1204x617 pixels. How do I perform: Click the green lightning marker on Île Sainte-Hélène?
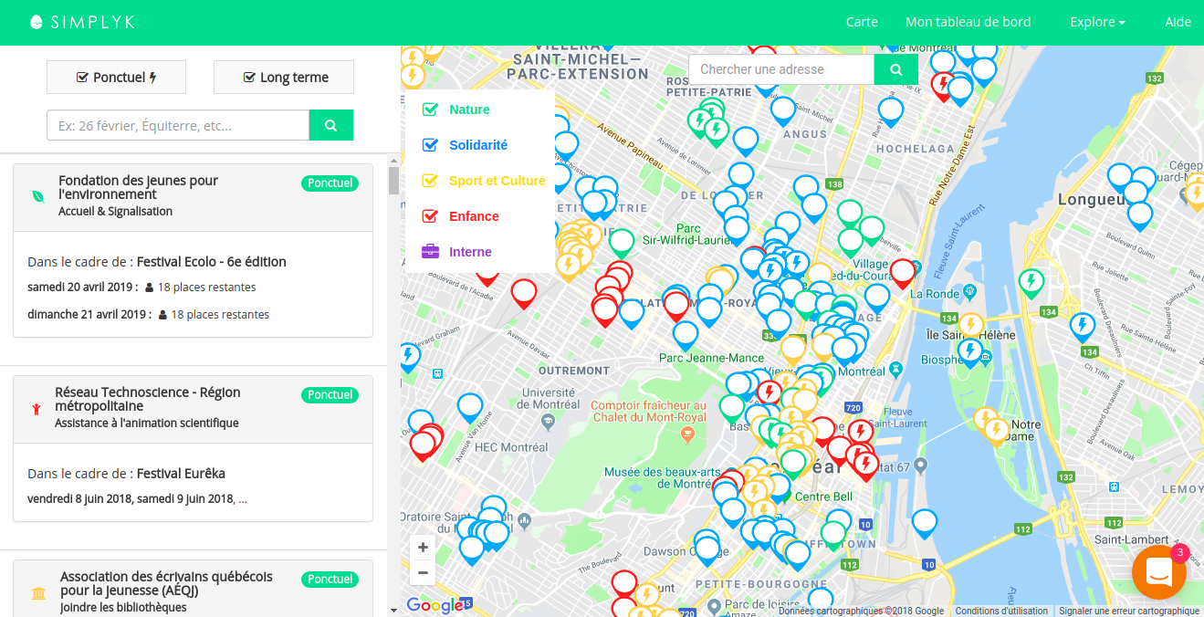pos(1031,282)
